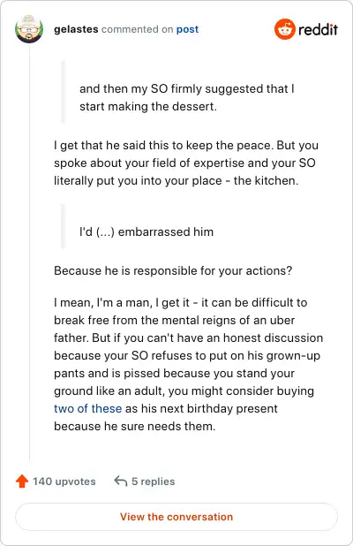Follow the blue 'post' link
The image size is (353, 546).
click(x=187, y=29)
